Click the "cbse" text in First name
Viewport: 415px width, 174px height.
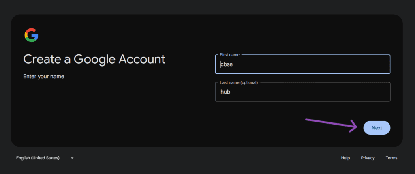coord(226,64)
